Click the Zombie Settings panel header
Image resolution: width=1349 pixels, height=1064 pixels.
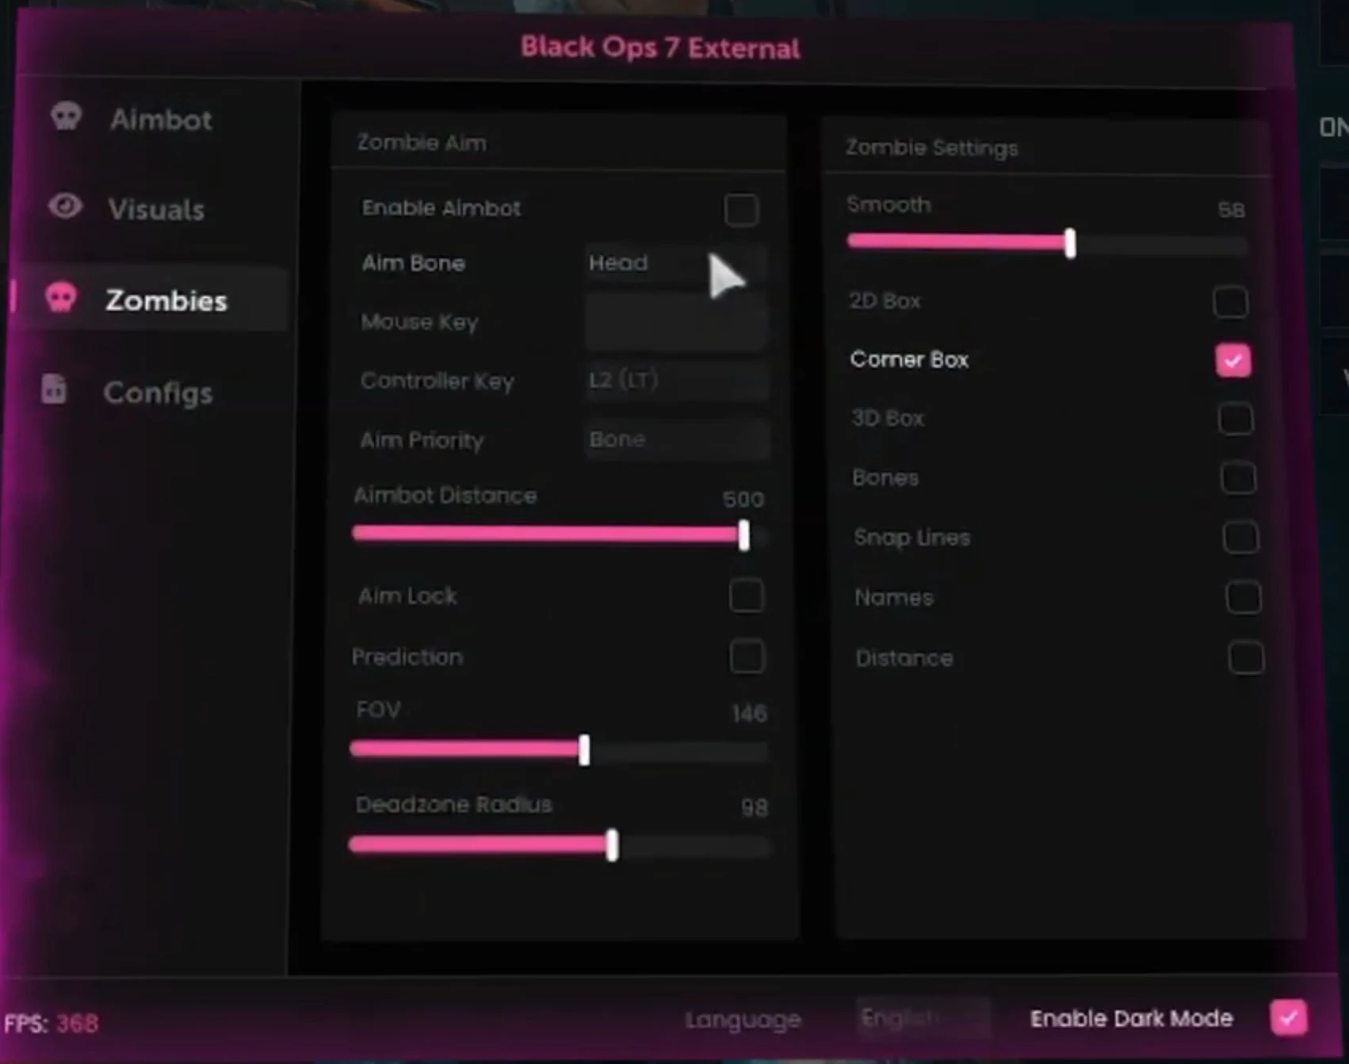point(1045,147)
